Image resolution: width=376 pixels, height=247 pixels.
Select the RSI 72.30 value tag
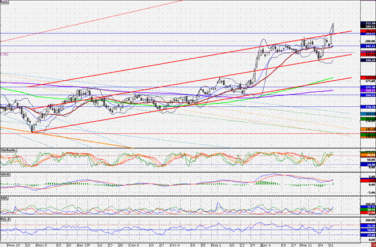(368, 226)
